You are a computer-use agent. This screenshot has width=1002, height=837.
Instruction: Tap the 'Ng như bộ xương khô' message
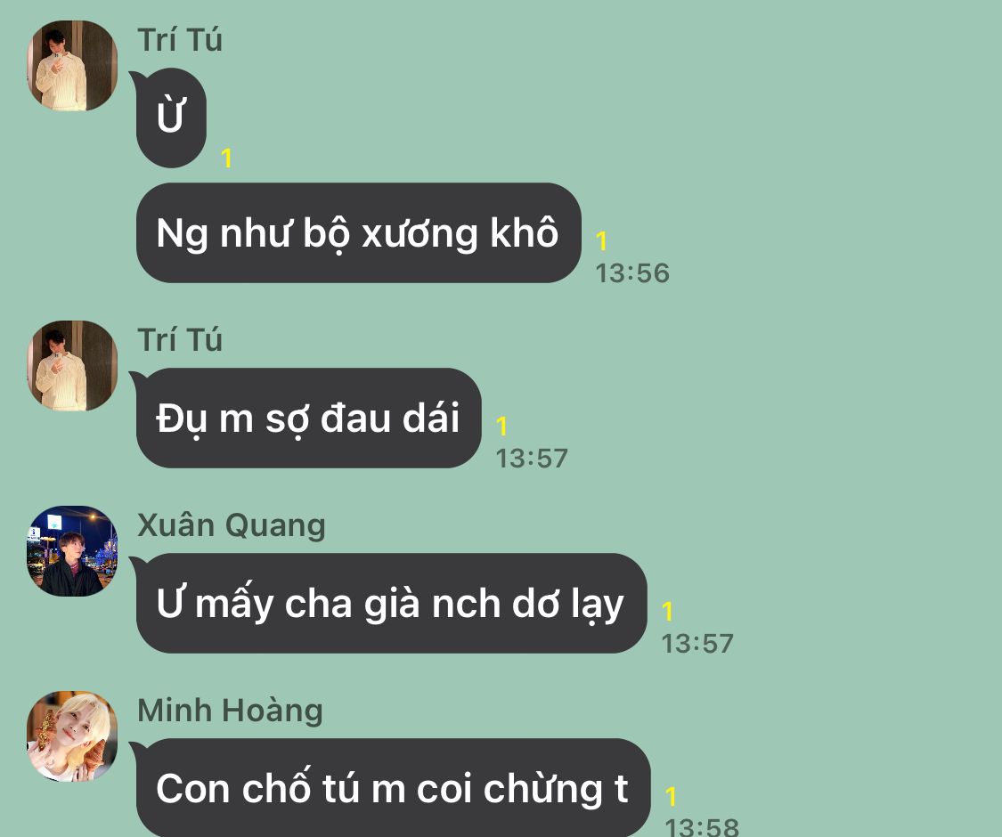point(359,232)
